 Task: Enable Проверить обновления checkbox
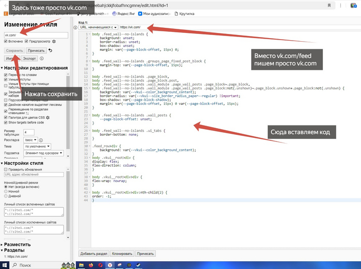tap(6, 169)
